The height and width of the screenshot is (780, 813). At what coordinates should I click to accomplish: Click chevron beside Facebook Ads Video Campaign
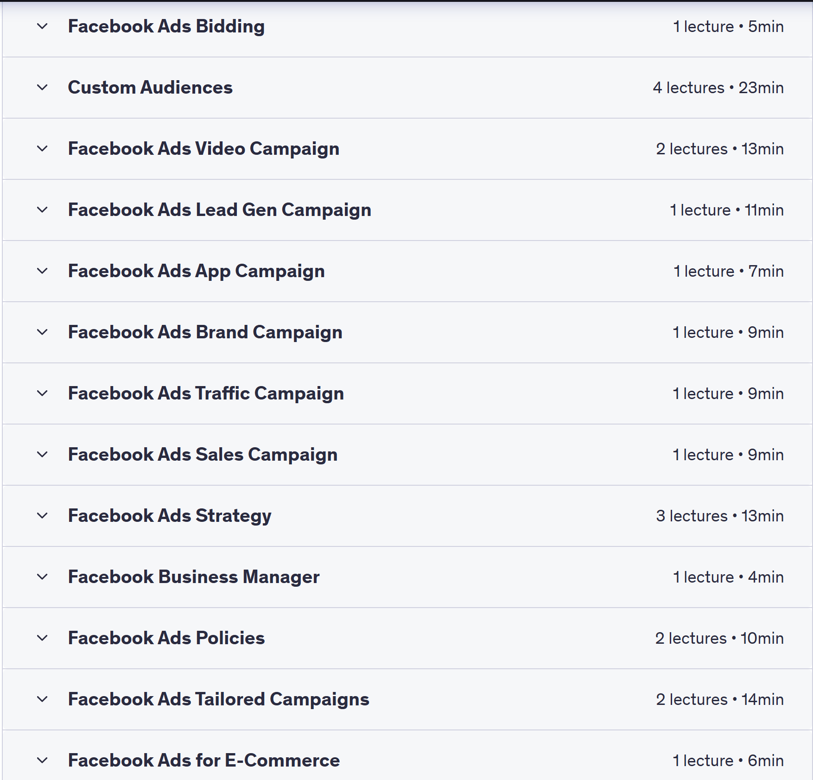42,149
